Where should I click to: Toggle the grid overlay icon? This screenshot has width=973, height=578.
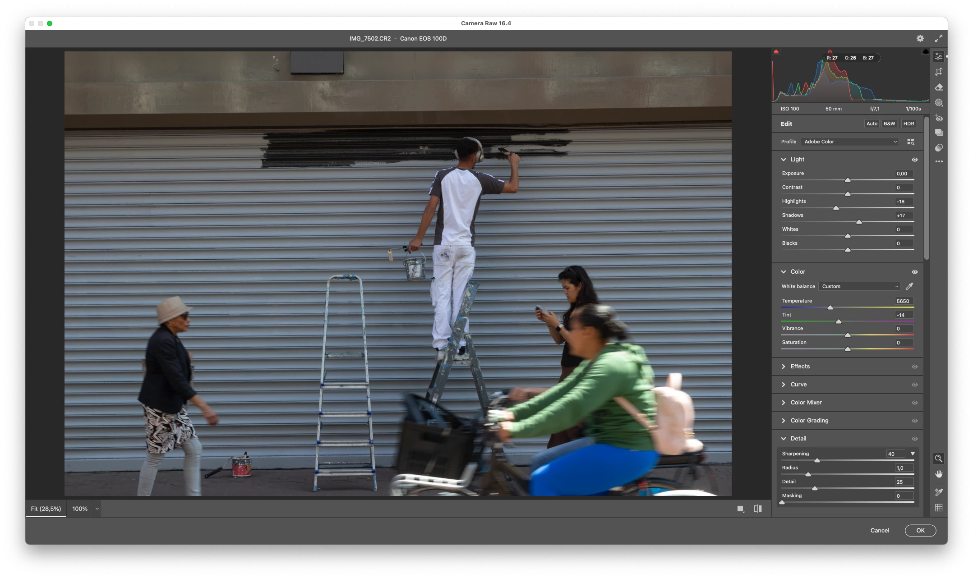(939, 508)
